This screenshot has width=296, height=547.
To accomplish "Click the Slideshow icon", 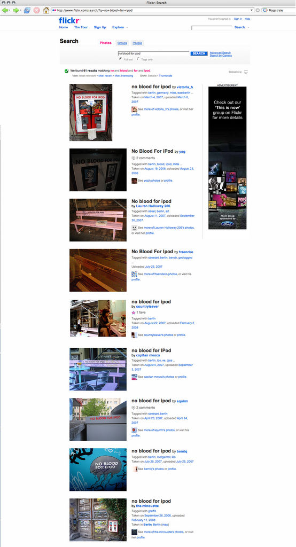I will tap(246, 72).
